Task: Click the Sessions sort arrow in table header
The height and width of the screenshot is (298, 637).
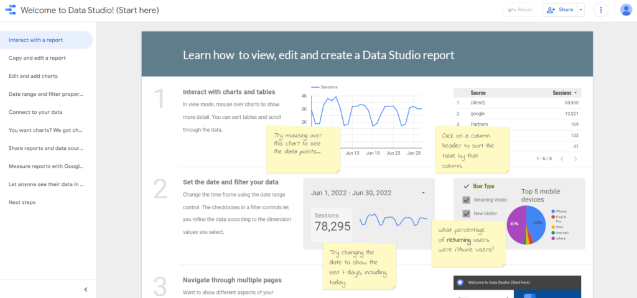Action: coord(575,93)
